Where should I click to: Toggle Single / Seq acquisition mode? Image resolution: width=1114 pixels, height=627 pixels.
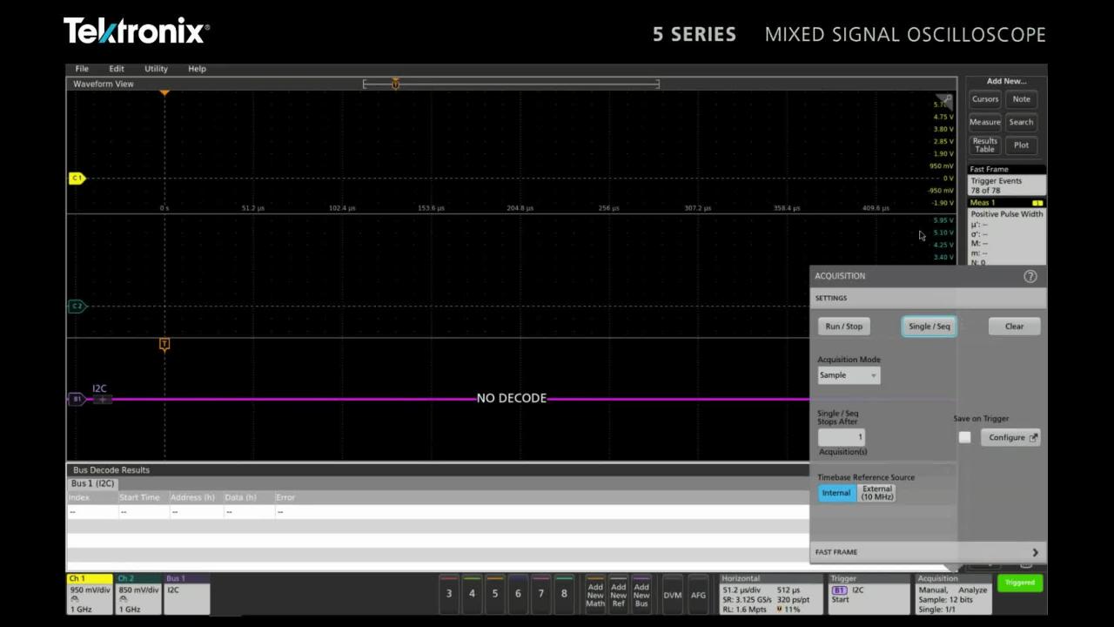(x=929, y=326)
